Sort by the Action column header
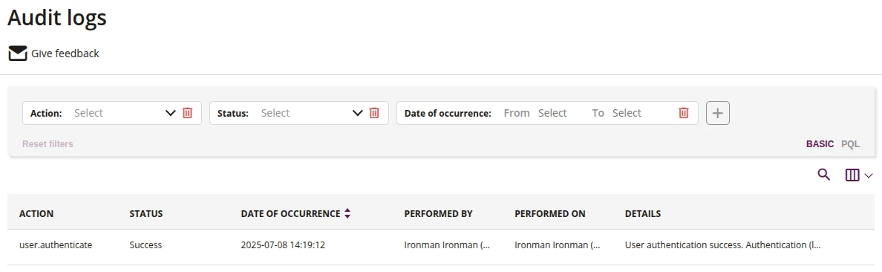 (36, 213)
